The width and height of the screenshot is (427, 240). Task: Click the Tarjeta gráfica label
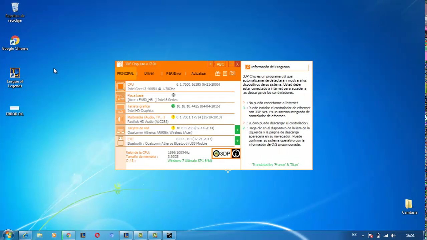click(138, 106)
